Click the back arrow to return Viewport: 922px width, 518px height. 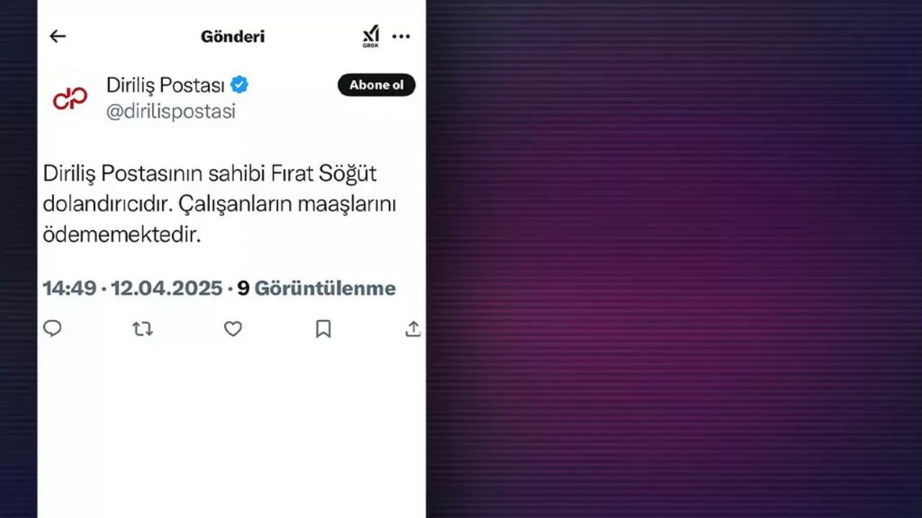tap(58, 36)
